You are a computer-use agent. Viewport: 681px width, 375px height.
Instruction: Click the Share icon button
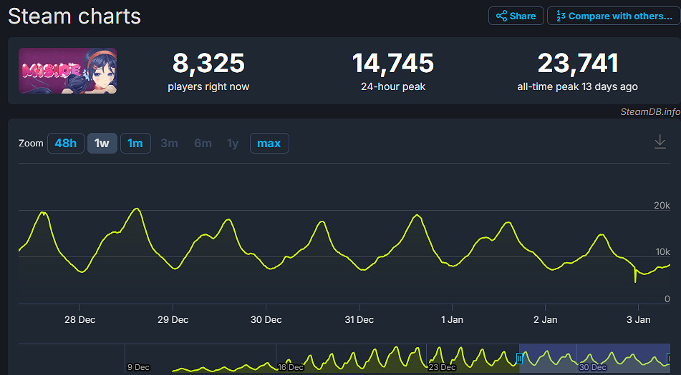tap(516, 16)
